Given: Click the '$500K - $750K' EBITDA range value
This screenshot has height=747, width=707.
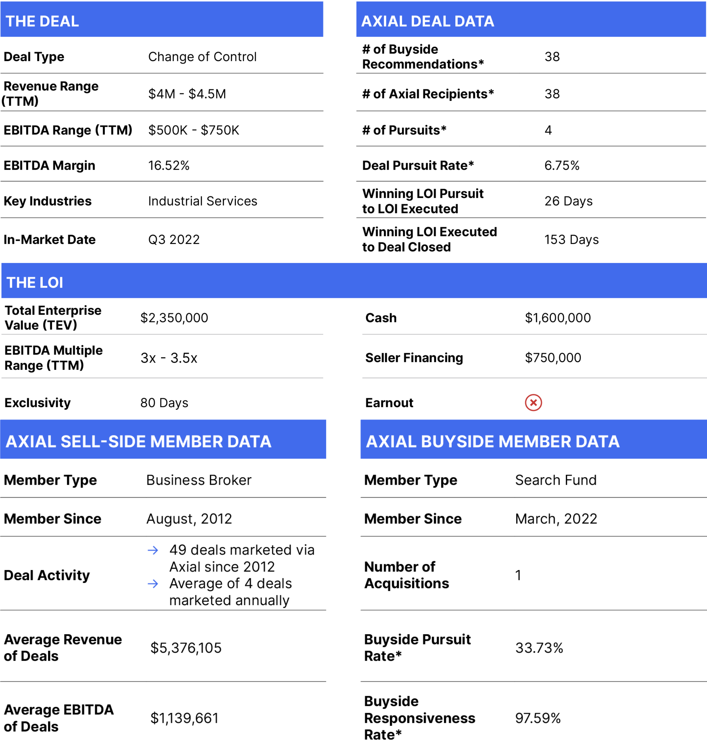Looking at the screenshot, I should 194,130.
